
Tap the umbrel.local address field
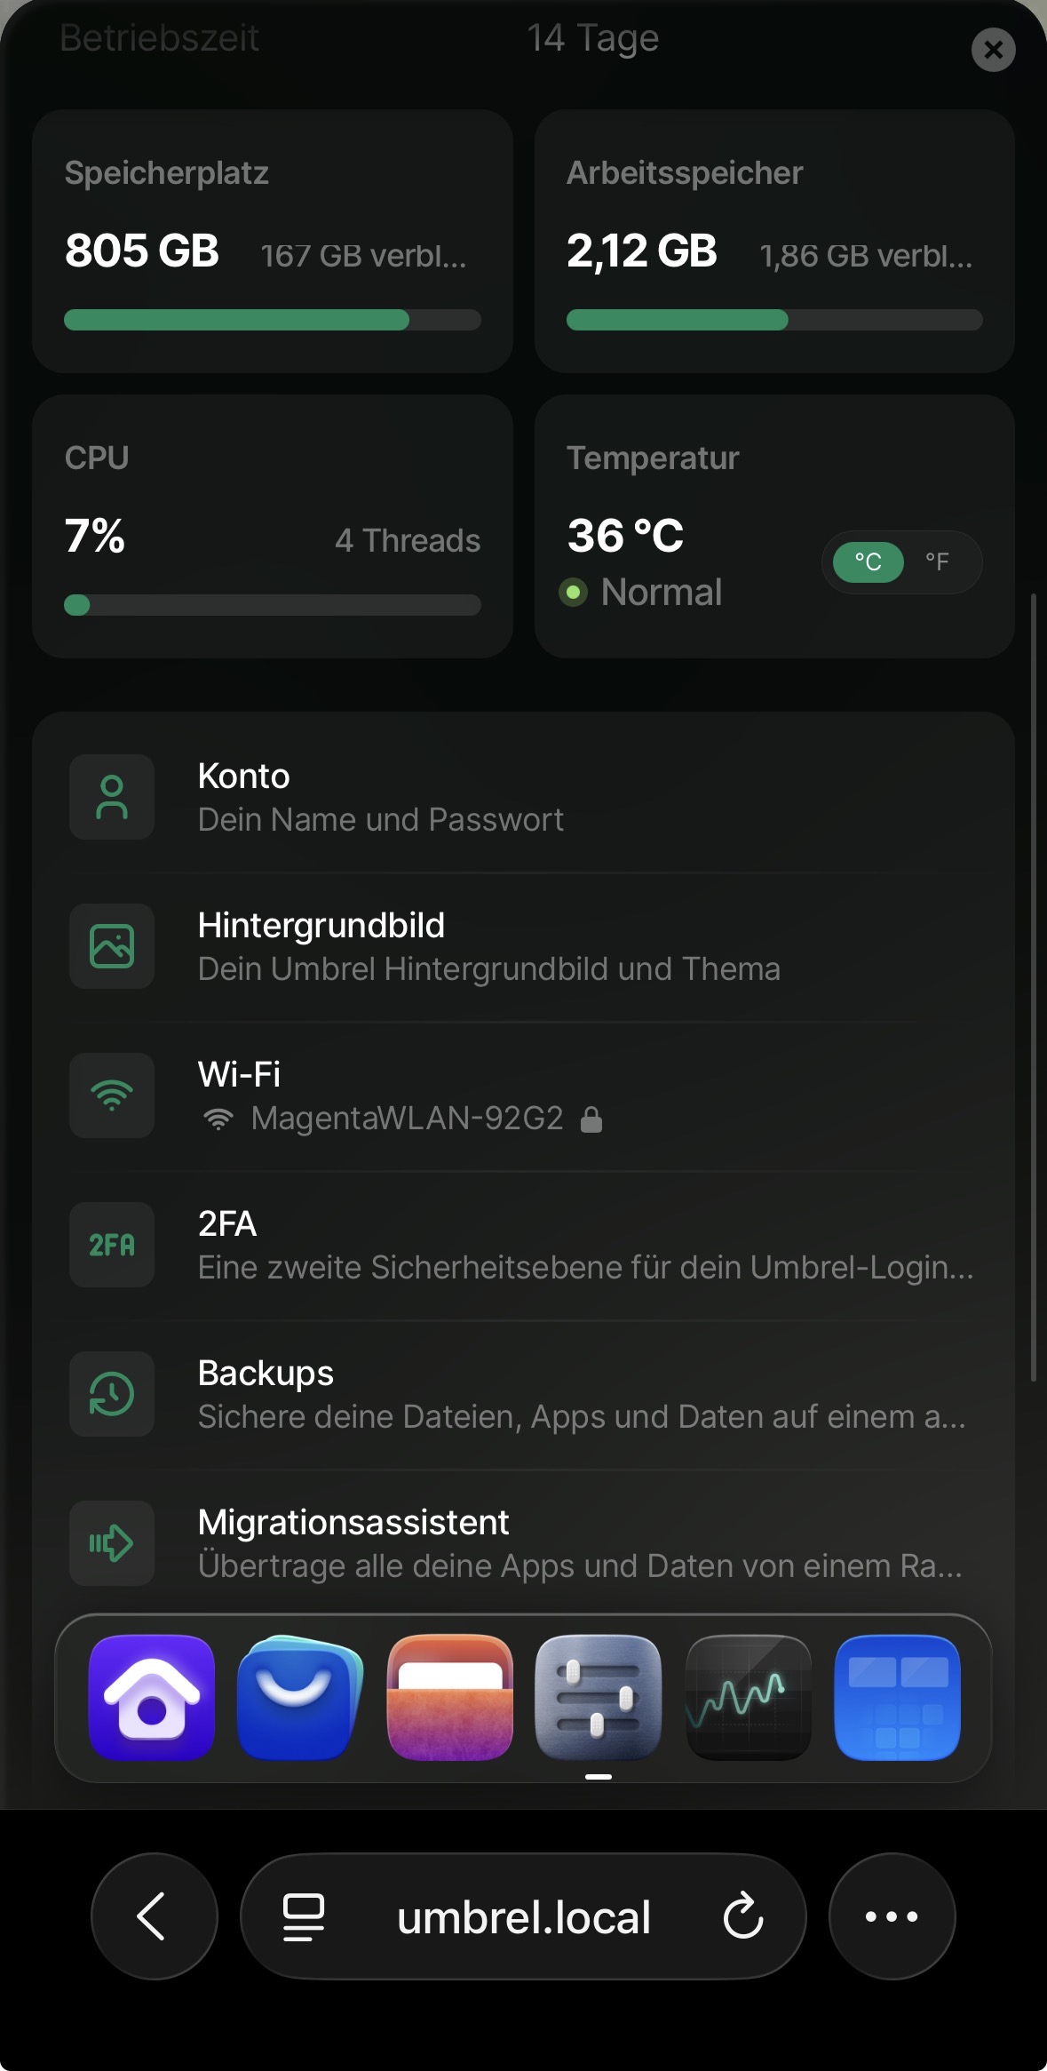coord(524,1916)
